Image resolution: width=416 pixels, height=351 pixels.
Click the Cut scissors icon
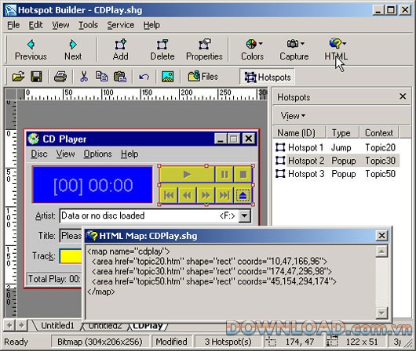pyautogui.click(x=84, y=77)
